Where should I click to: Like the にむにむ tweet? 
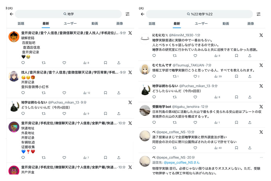[x=195, y=56]
